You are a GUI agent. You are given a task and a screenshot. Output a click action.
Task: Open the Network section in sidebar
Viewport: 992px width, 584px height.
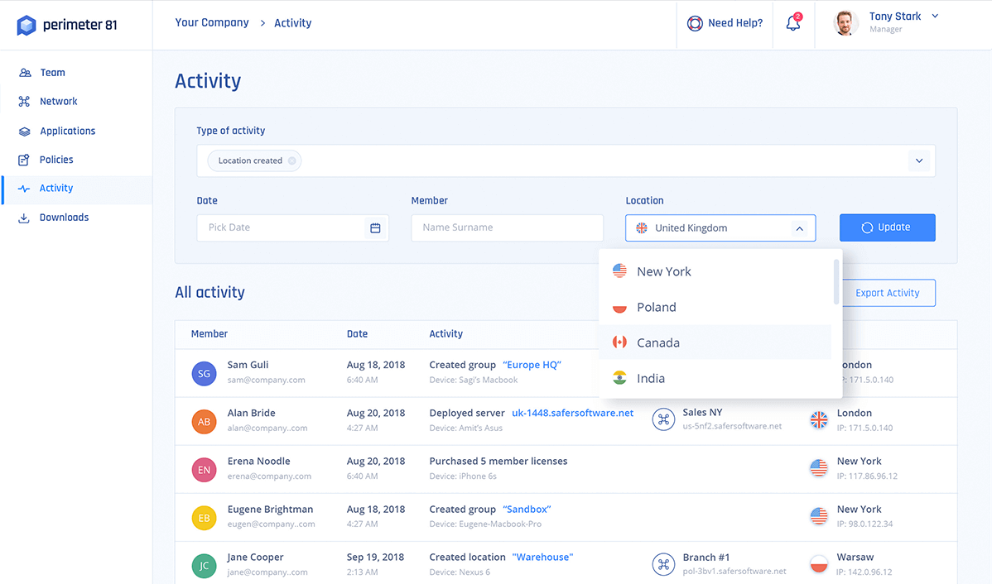click(58, 102)
